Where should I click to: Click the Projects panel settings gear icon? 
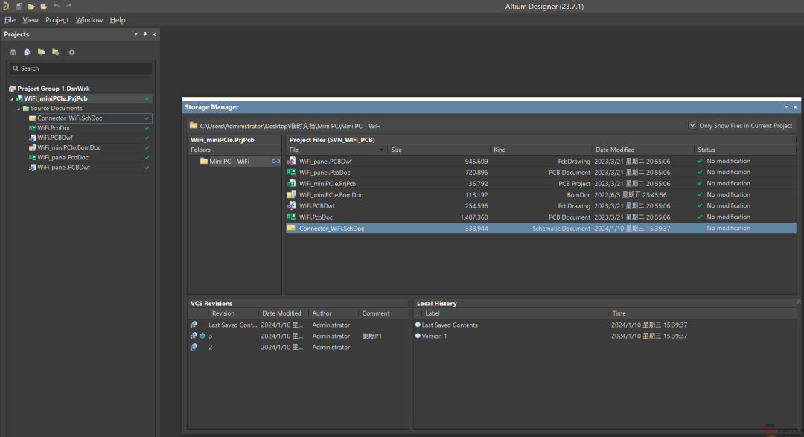[x=71, y=52]
